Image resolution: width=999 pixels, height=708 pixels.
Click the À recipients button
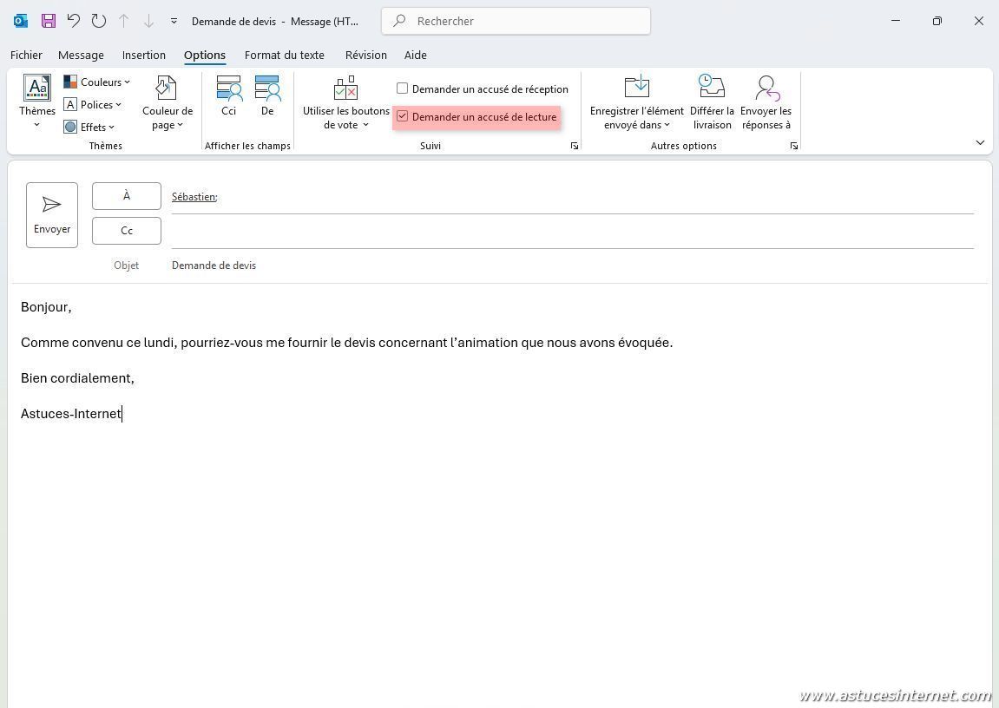click(127, 196)
